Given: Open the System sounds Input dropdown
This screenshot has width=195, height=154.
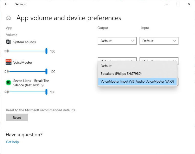Looking at the screenshot, I should click(x=159, y=41).
